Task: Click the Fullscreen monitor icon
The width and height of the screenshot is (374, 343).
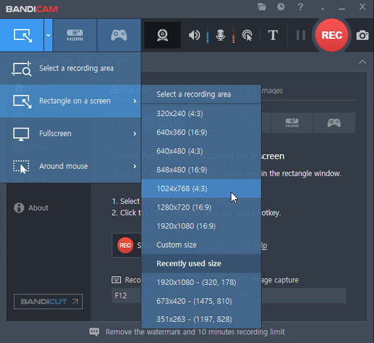Action: (x=21, y=134)
